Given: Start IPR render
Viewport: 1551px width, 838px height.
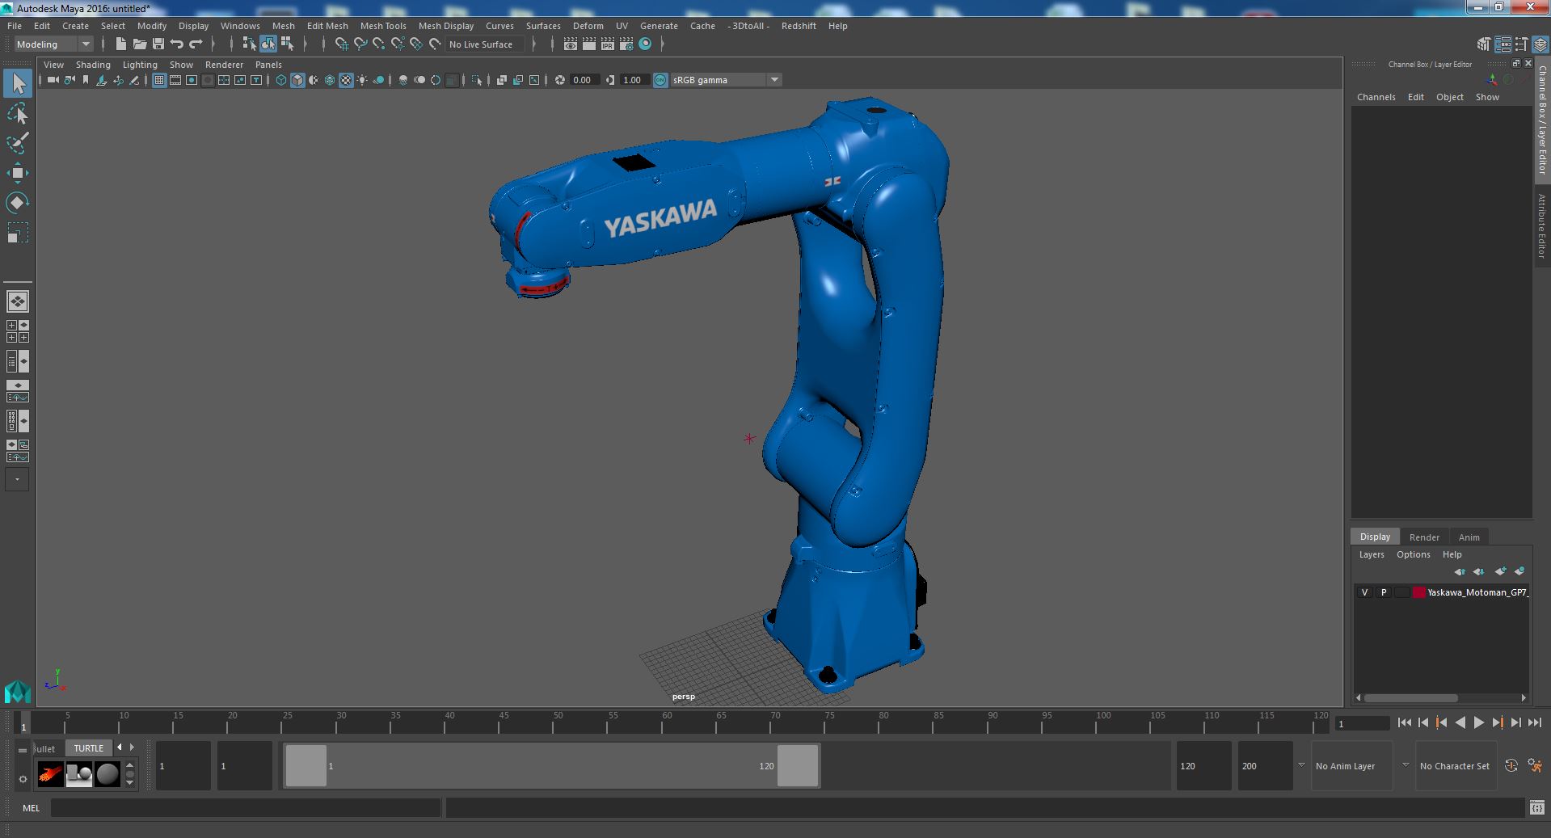Looking at the screenshot, I should pyautogui.click(x=607, y=44).
